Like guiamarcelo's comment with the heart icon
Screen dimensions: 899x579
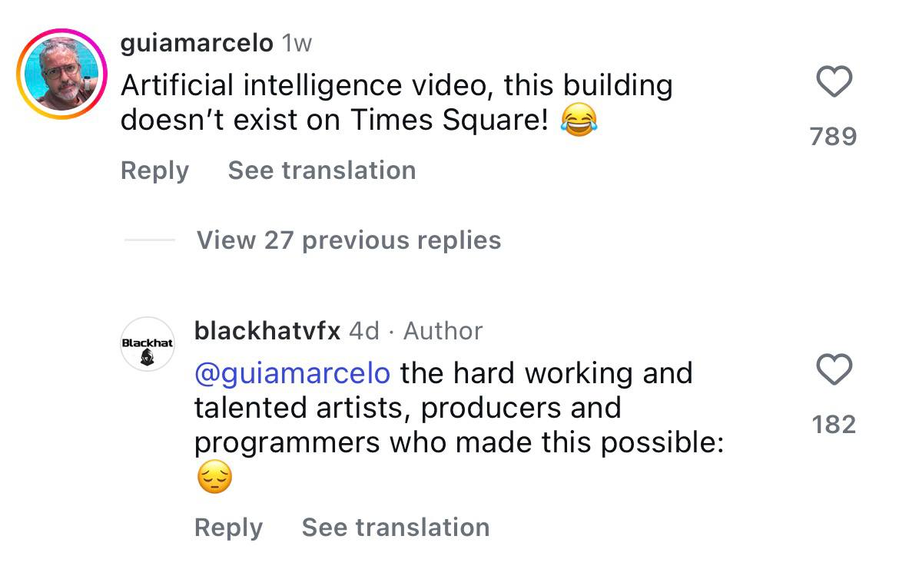pyautogui.click(x=834, y=81)
